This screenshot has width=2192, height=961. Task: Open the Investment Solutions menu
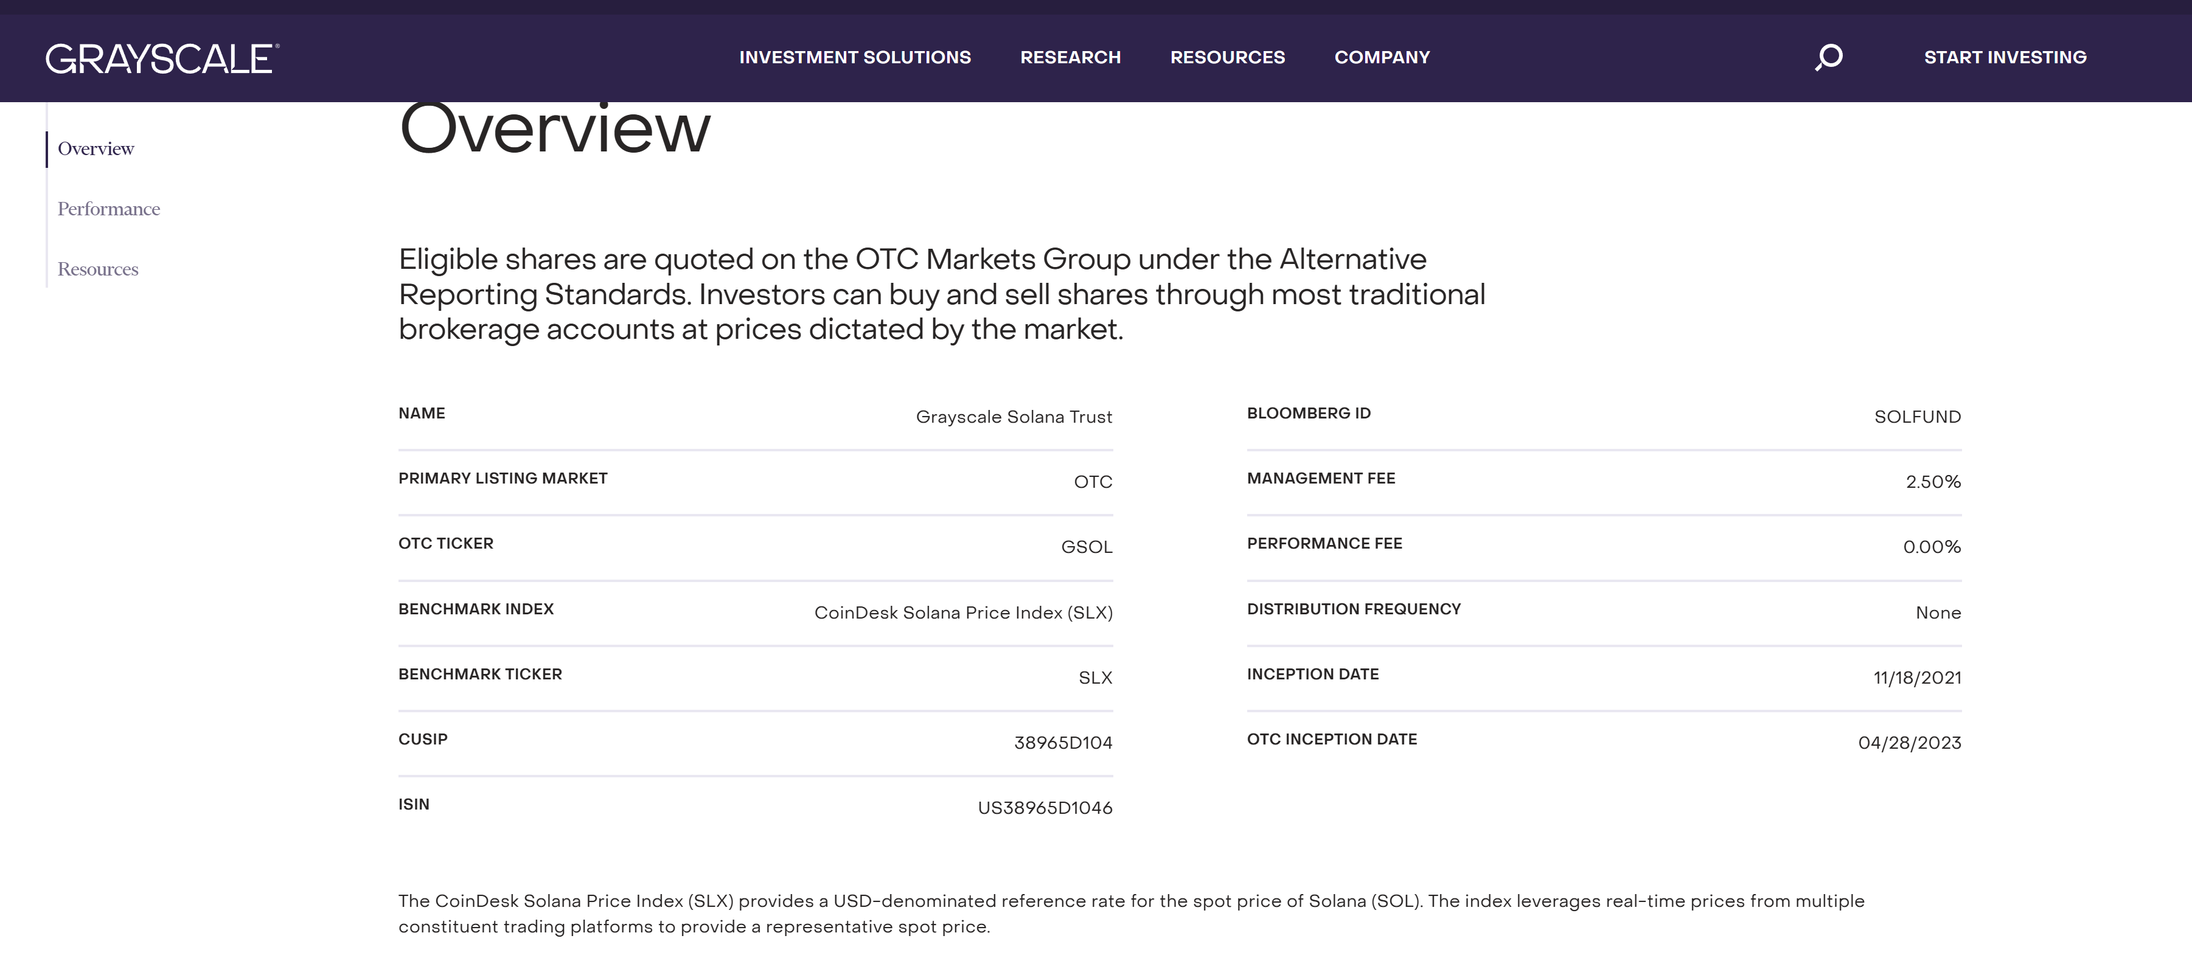pyautogui.click(x=854, y=57)
